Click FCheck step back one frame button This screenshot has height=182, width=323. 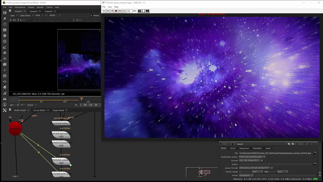[x=108, y=11]
